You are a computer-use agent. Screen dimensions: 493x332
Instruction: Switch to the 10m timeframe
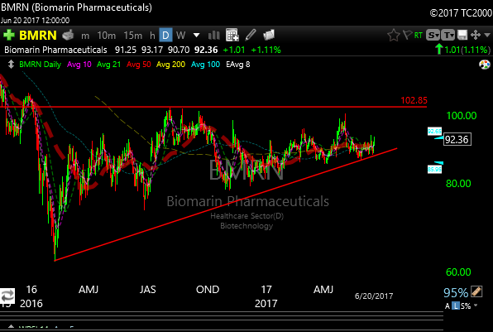point(106,36)
